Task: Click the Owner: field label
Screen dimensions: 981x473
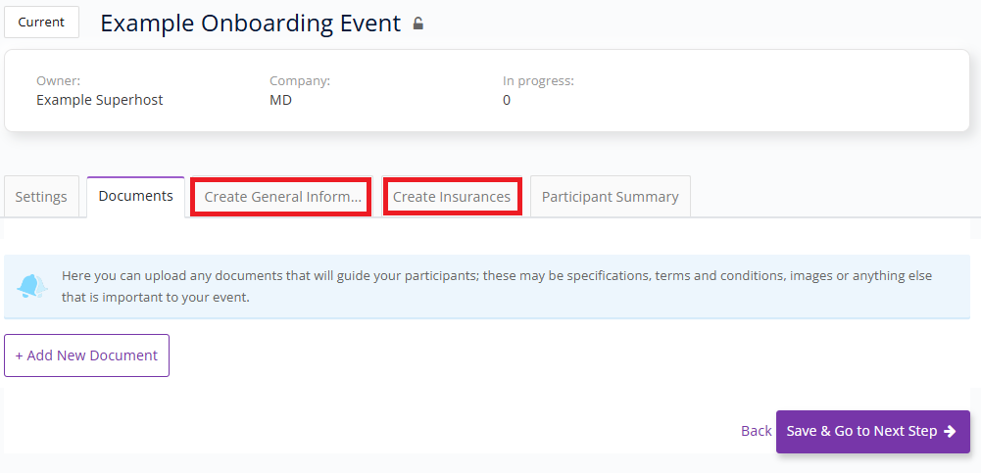Action: tap(58, 80)
